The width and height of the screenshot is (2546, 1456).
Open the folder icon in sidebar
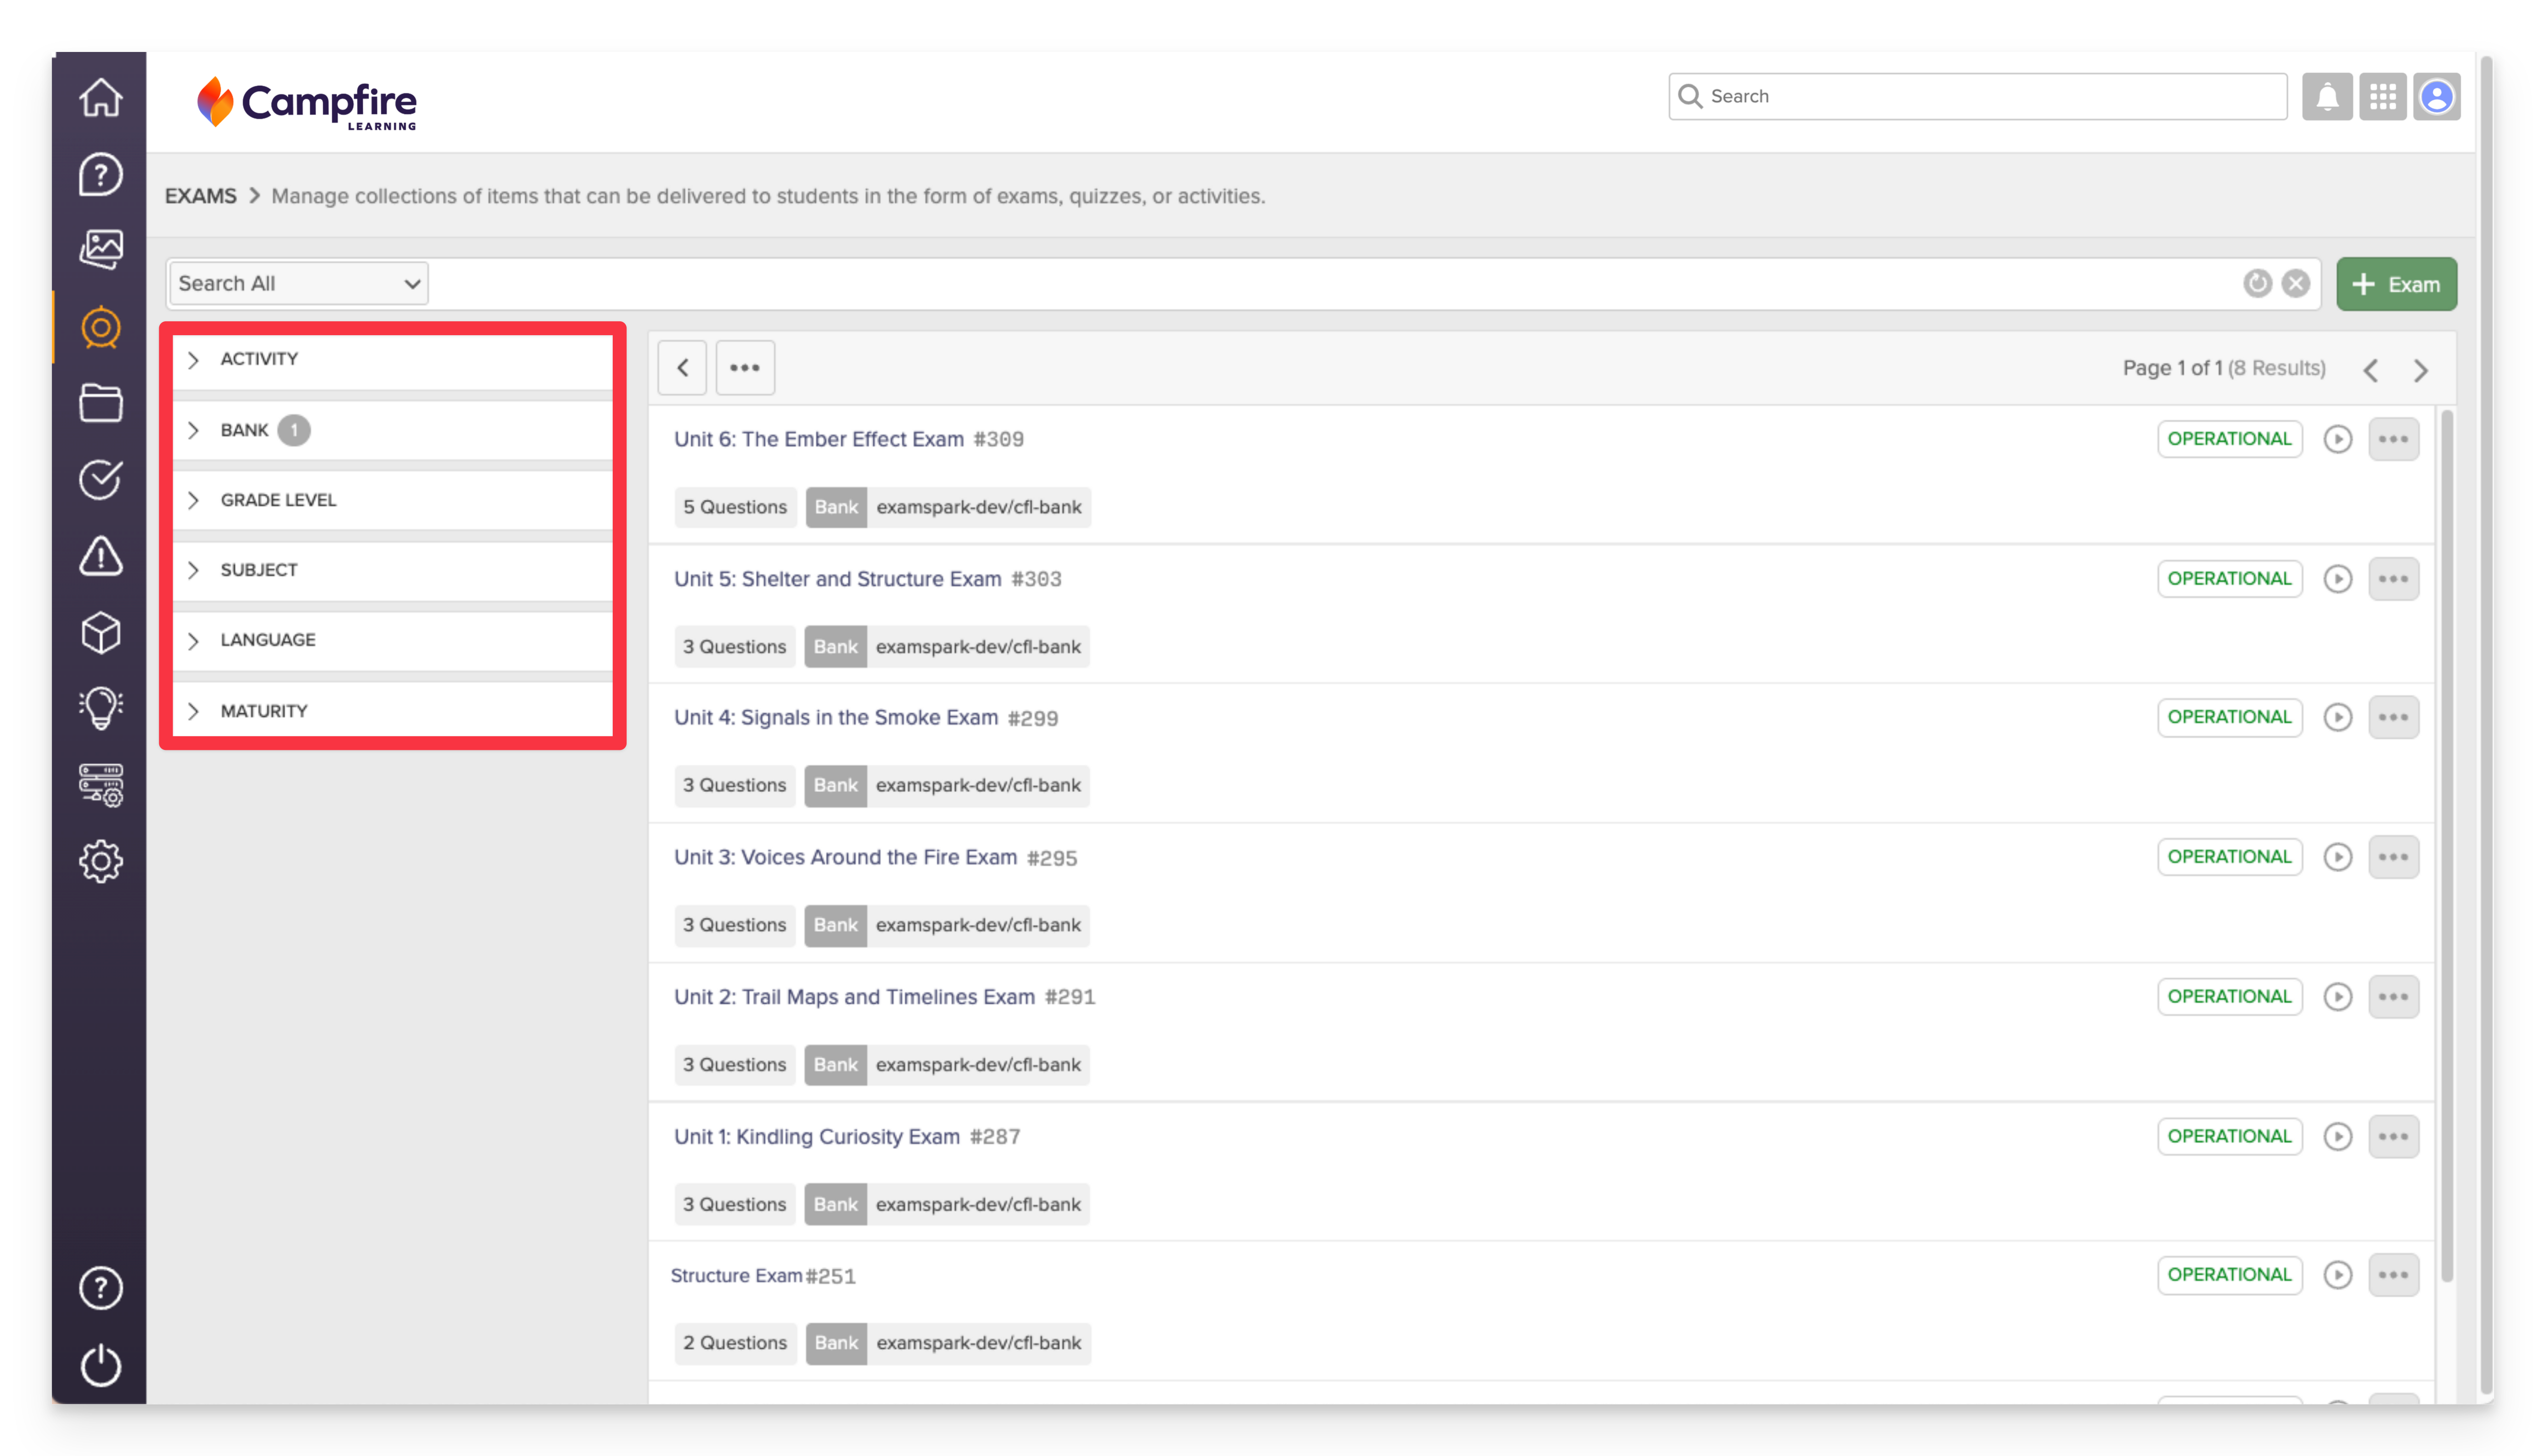(100, 403)
